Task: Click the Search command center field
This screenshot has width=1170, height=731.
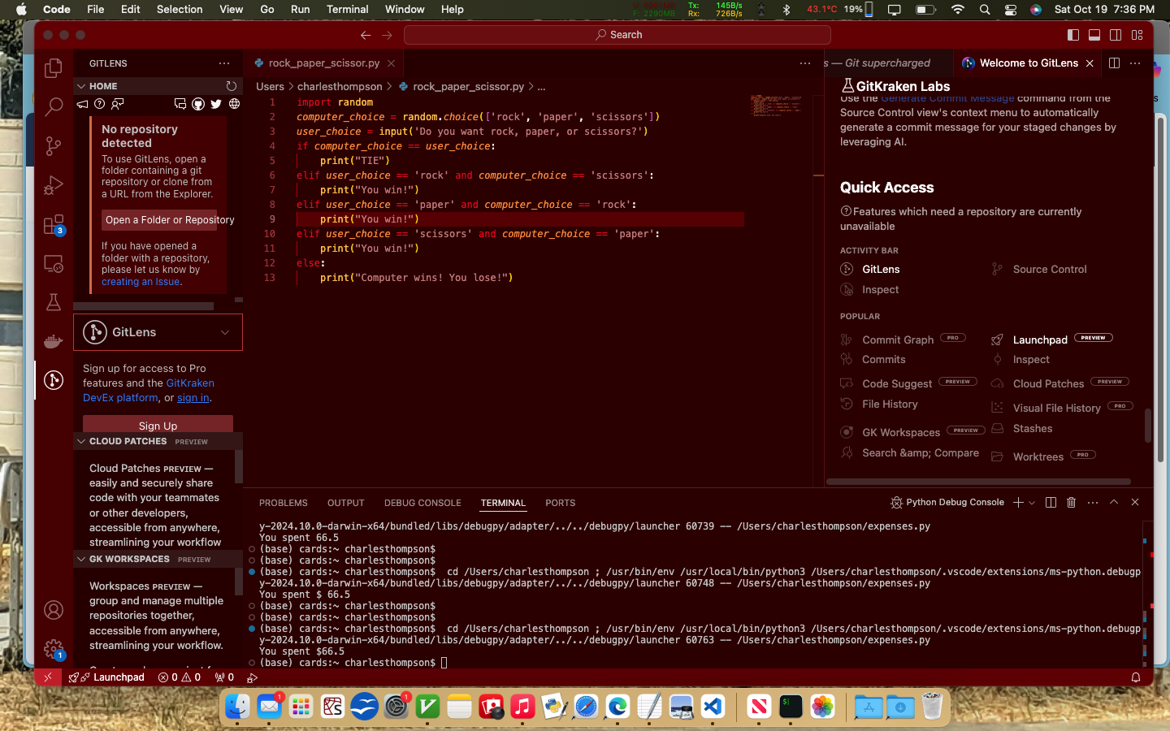Action: point(617,35)
